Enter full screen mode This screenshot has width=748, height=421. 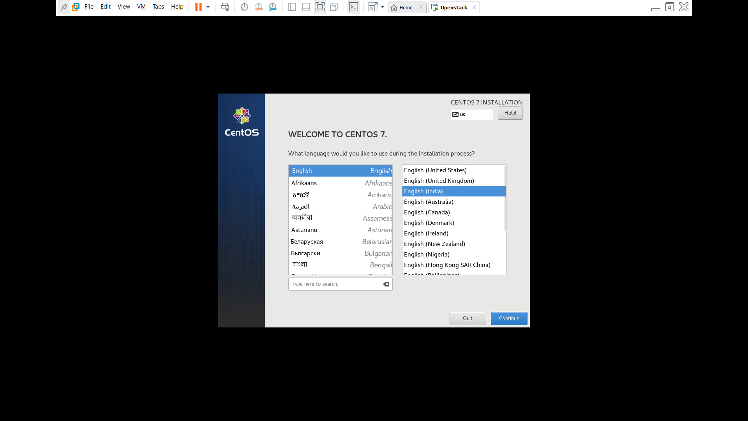(x=320, y=7)
